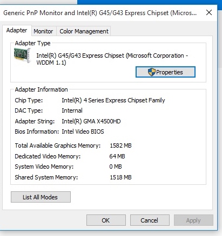This screenshot has width=222, height=236.
Task: Click the 64 MB dedicated video memory value
Action: pos(117,156)
